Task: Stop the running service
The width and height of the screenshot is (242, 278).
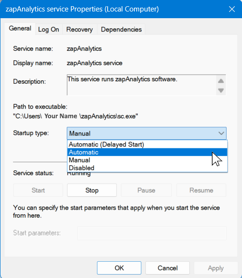Action: coord(92,190)
